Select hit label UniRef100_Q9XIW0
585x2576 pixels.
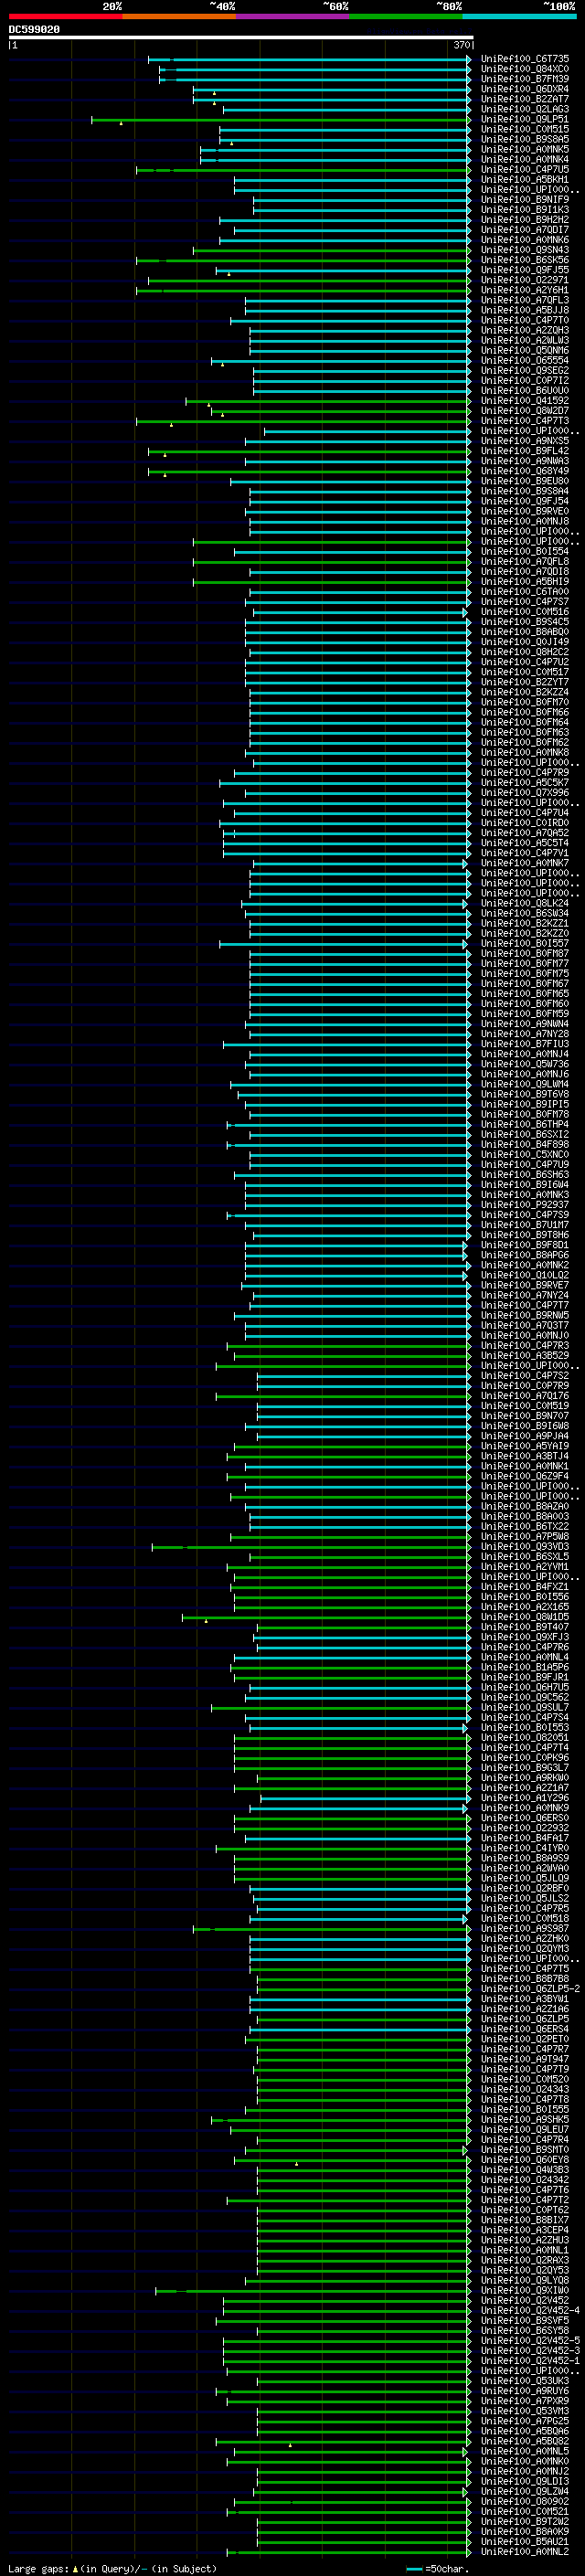click(x=524, y=2290)
